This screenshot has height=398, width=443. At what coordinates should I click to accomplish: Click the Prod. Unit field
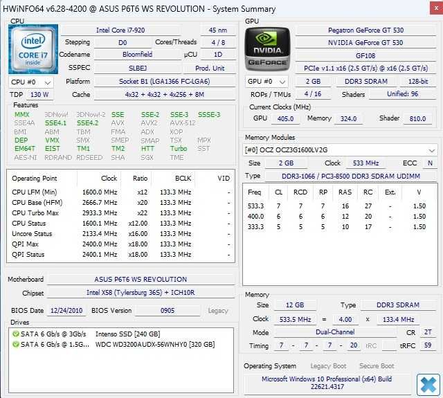(210, 68)
